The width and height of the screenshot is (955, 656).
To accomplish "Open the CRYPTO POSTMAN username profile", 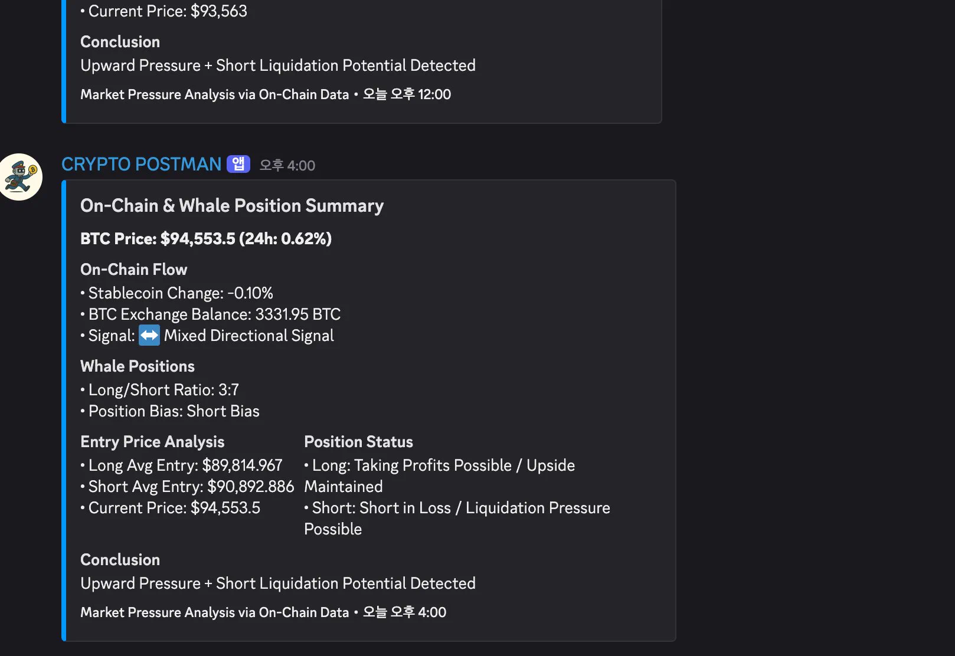I will pyautogui.click(x=141, y=164).
